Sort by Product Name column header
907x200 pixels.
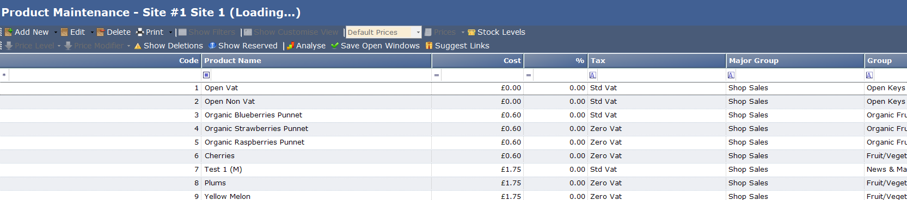pyautogui.click(x=317, y=60)
